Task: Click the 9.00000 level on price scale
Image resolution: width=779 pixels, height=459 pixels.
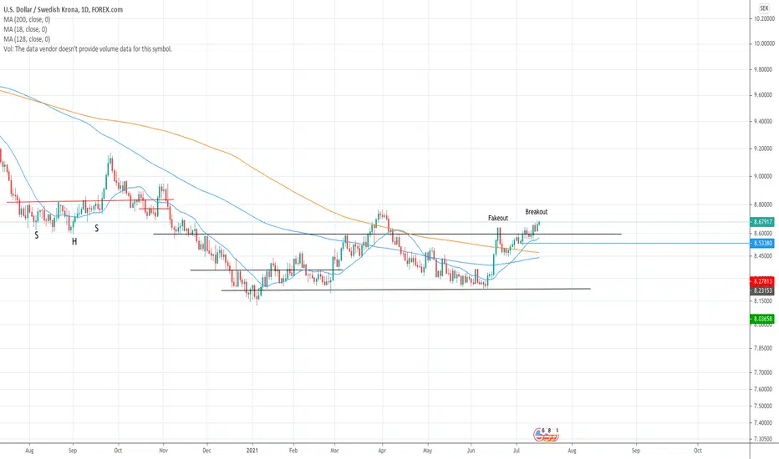Action: pos(762,176)
